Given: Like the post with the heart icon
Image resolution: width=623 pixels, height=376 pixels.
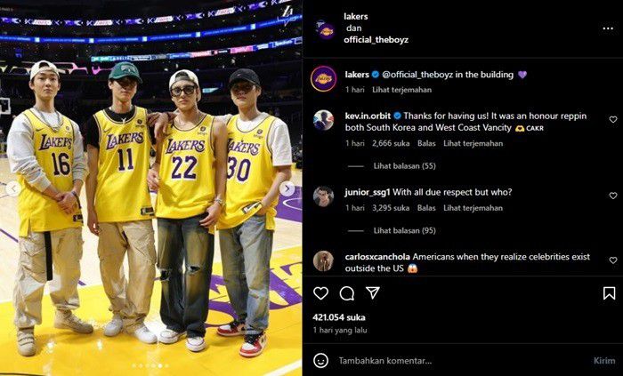Looking at the screenshot, I should click(x=320, y=293).
